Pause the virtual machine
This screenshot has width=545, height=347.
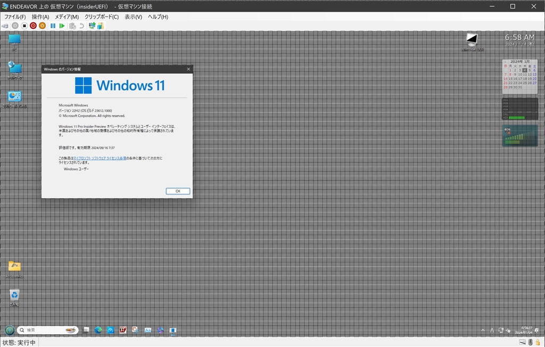click(x=53, y=26)
